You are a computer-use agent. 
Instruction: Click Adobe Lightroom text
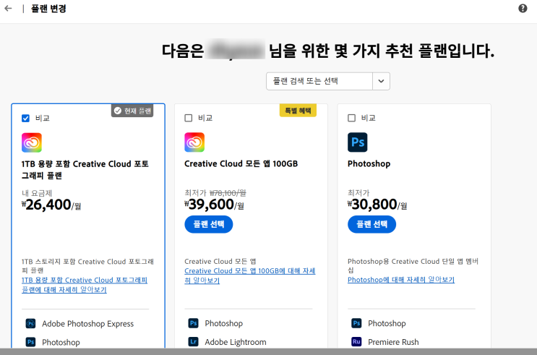[x=236, y=342]
